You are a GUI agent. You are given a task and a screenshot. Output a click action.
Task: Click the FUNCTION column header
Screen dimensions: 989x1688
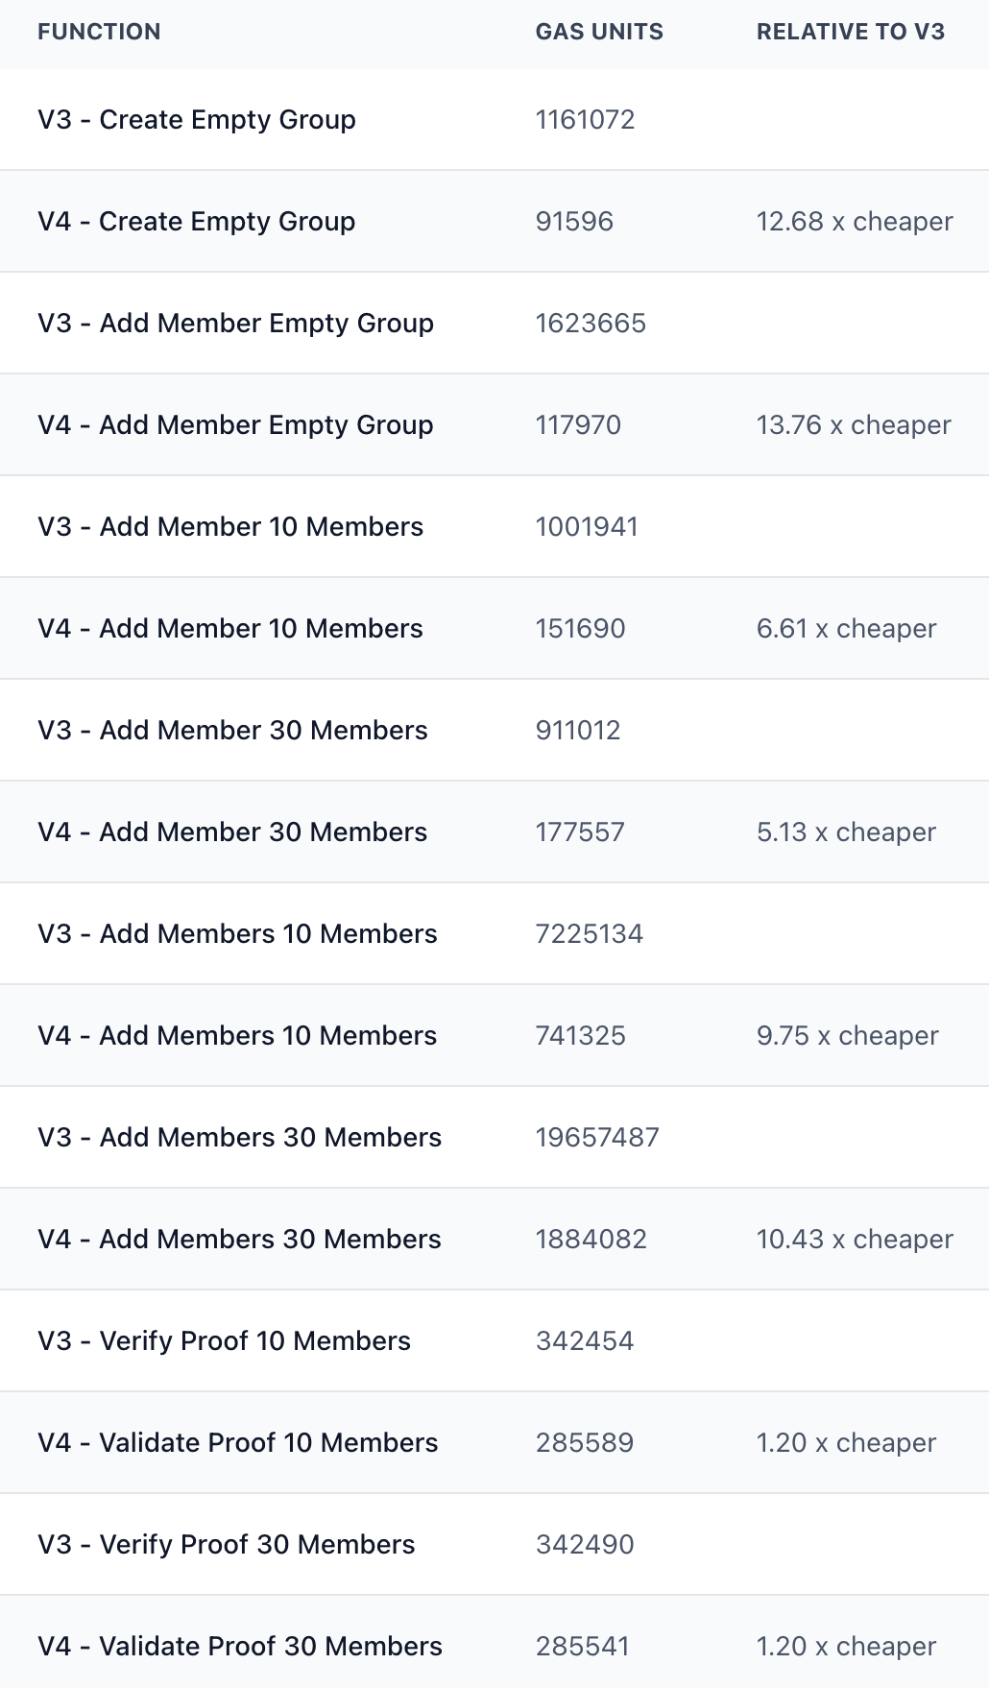[99, 32]
